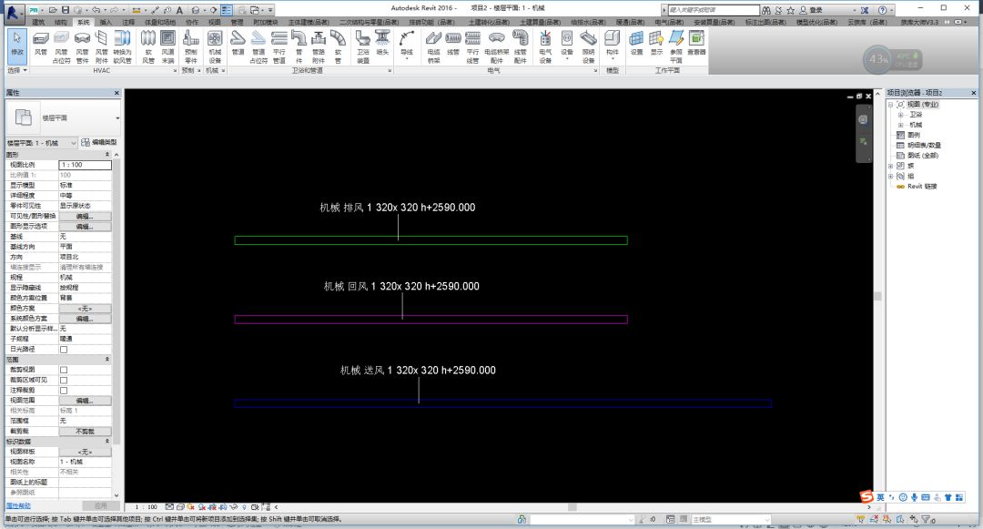Open the 属性帮助 properties help link
Viewport: 983px width, 529px height.
point(18,506)
